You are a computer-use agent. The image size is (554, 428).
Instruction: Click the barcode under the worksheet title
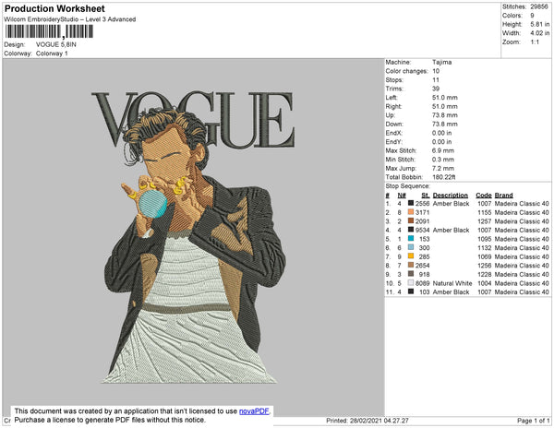click(49, 31)
